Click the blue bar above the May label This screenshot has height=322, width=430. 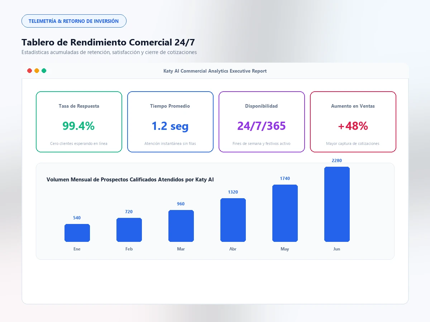[285, 213]
